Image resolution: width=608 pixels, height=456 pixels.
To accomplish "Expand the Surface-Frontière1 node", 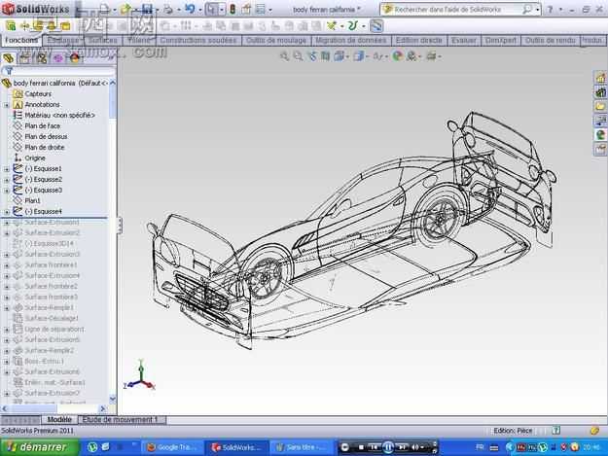I will click(6, 265).
